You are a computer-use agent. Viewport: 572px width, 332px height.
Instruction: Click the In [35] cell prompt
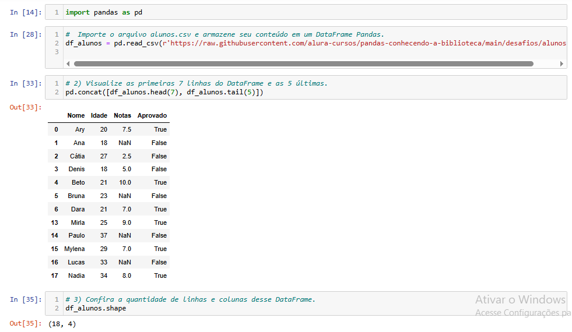pyautogui.click(x=26, y=299)
